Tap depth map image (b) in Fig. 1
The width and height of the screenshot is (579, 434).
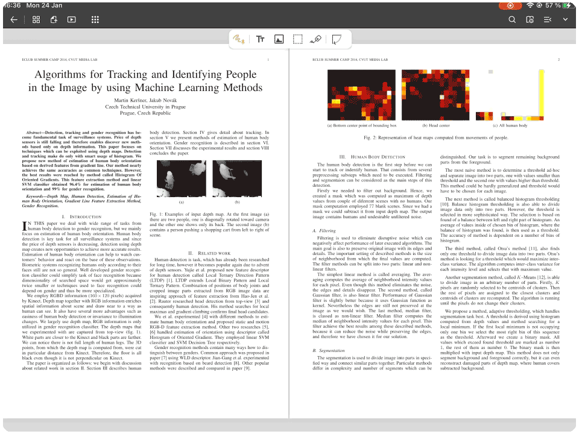(x=237, y=178)
